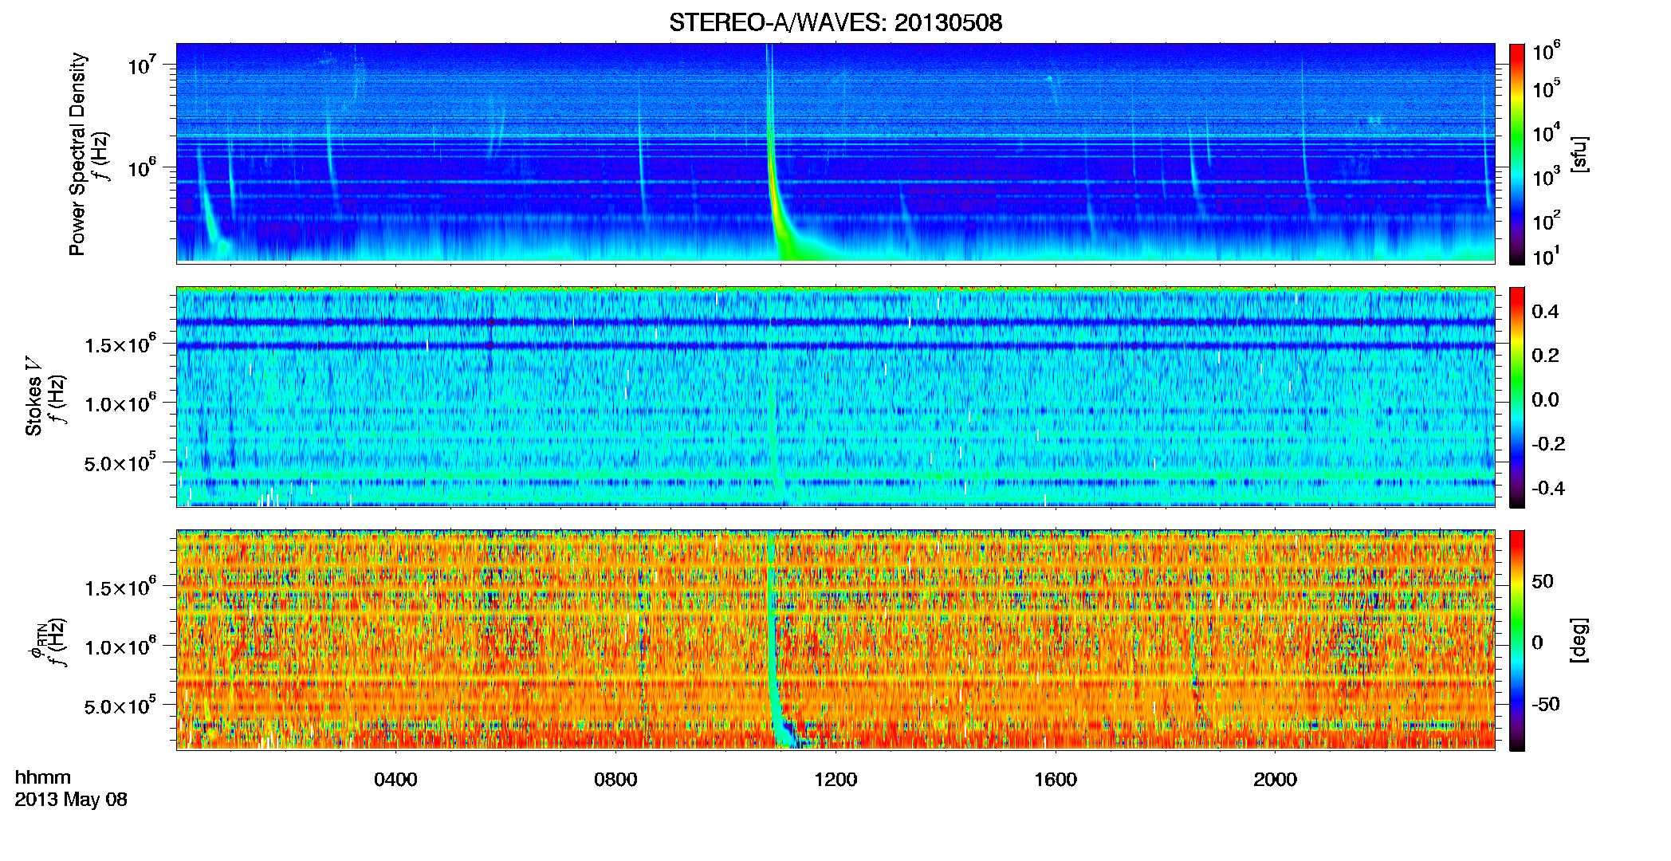This screenshot has height=861, width=1671.
Task: Click the 0.4 label on Stokes colorbar
Action: click(1545, 312)
